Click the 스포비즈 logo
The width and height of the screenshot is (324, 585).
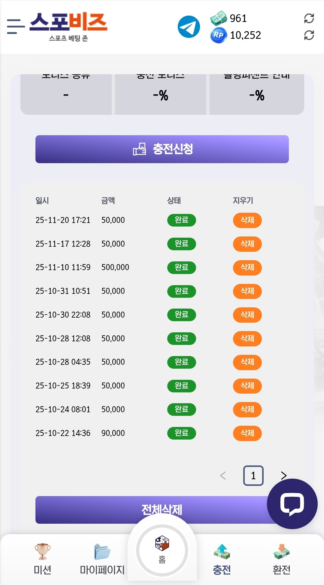coord(68,26)
